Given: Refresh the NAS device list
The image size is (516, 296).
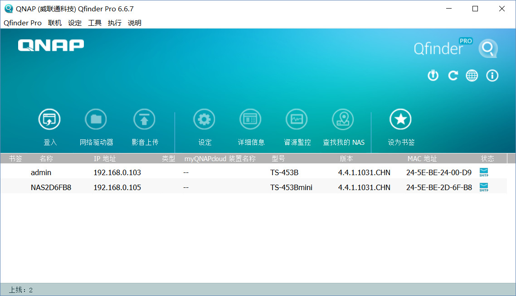Looking at the screenshot, I should pyautogui.click(x=453, y=76).
